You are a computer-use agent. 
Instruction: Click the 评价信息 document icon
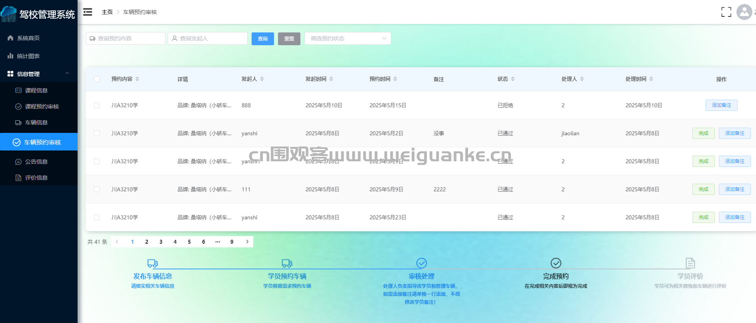[x=18, y=178]
